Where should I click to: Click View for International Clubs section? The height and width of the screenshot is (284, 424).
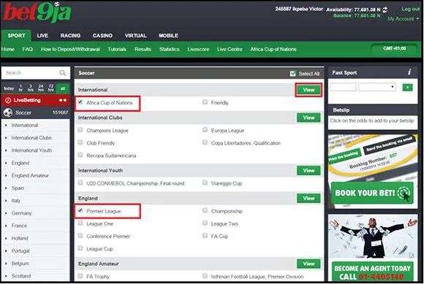pyautogui.click(x=308, y=118)
